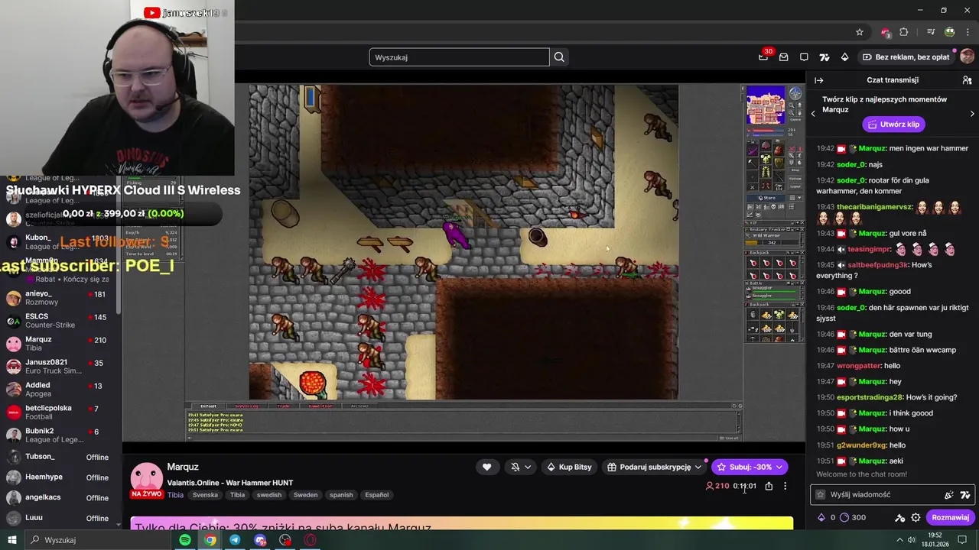
Task: Open the offline Haemhype channel
Action: tap(60, 477)
